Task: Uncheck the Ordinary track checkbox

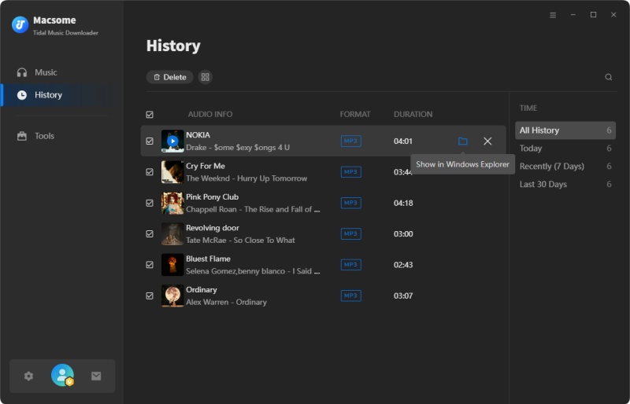Action: 150,296
